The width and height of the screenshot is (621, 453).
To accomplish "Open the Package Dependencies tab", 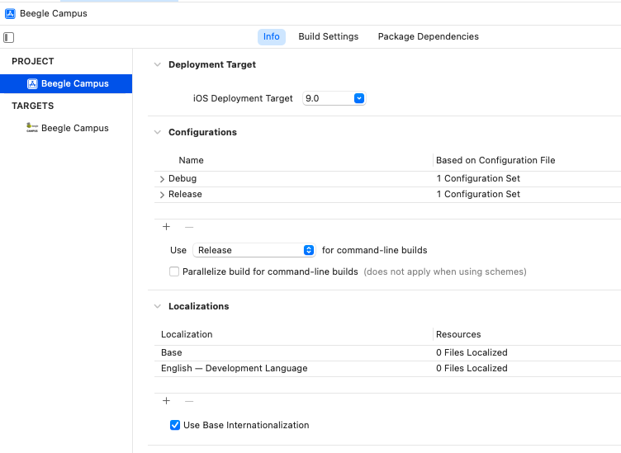I will (428, 36).
